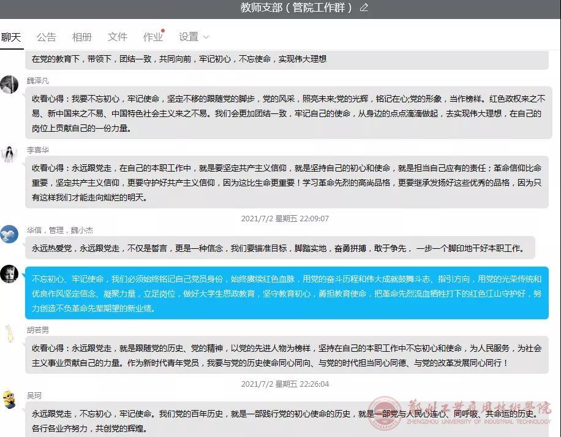The height and width of the screenshot is (437, 561).
Task: Go to the 相册 tab
Action: click(82, 37)
